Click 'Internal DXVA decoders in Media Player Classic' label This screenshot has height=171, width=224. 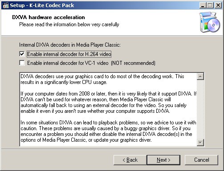point(70,45)
